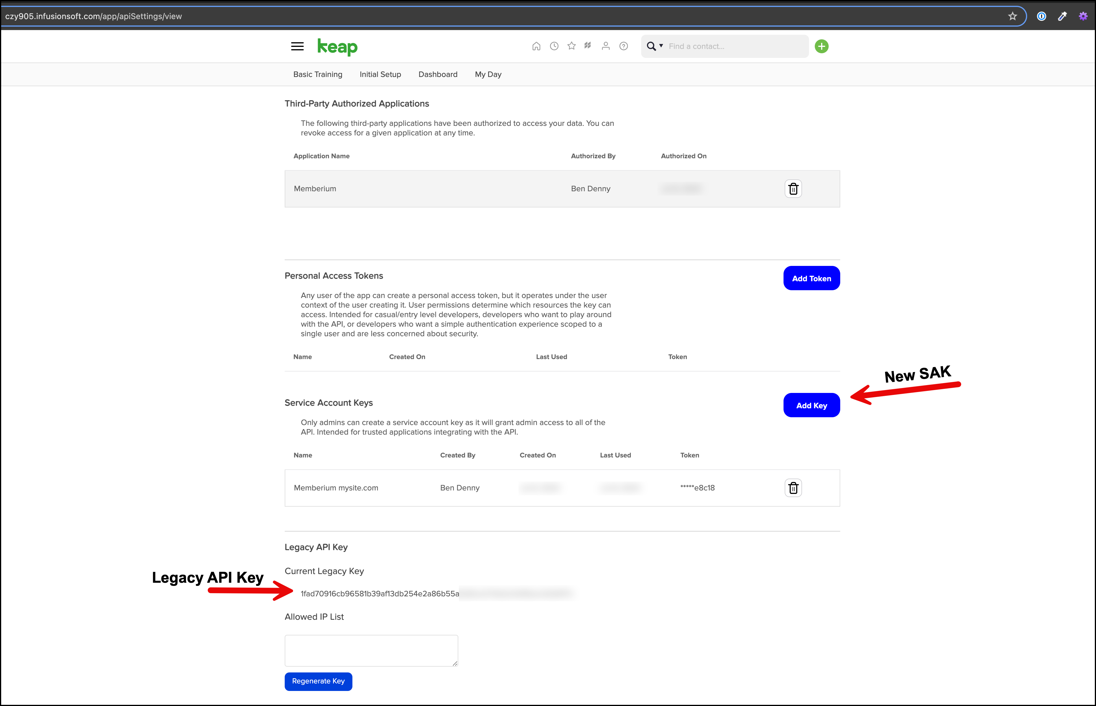
Task: Expand the search type dropdown arrow
Action: click(x=661, y=46)
